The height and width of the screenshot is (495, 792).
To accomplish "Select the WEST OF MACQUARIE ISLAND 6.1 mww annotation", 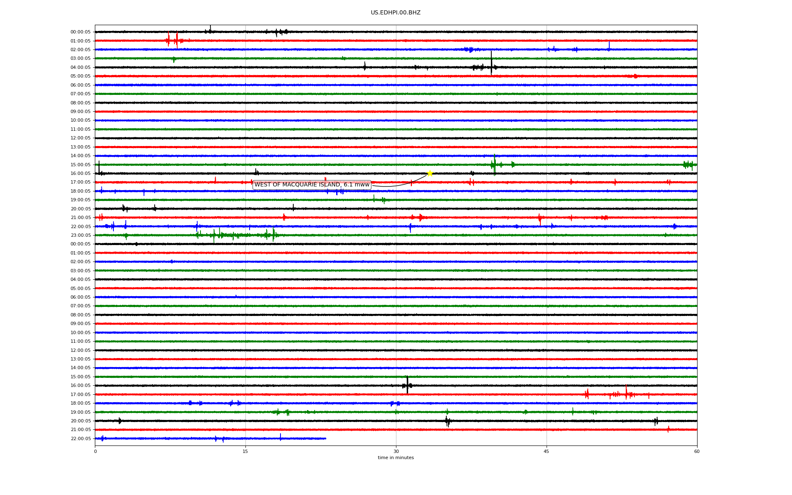I will point(312,185).
